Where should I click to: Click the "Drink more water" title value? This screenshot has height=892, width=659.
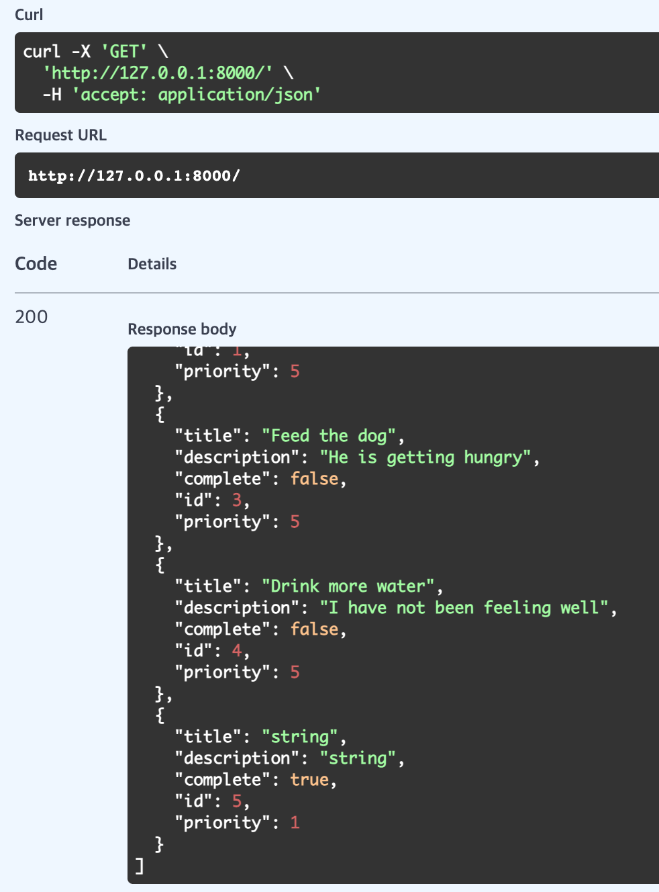(x=349, y=586)
